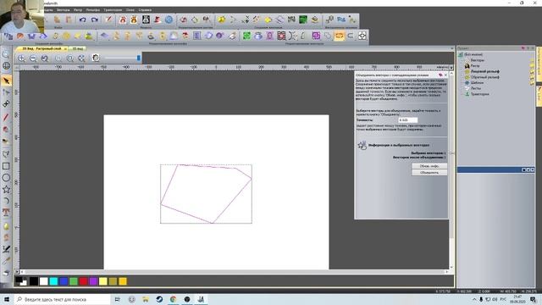Open the Windows notification center

(534, 299)
